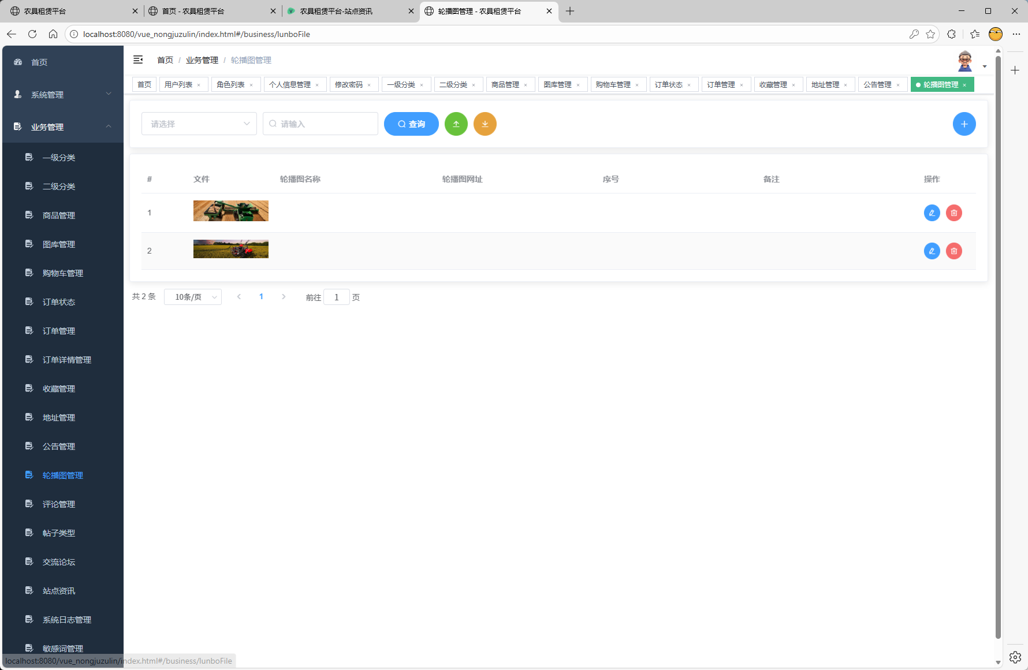Image resolution: width=1028 pixels, height=670 pixels.
Task: Open the tractor field thumbnail in row 2
Action: (x=231, y=249)
